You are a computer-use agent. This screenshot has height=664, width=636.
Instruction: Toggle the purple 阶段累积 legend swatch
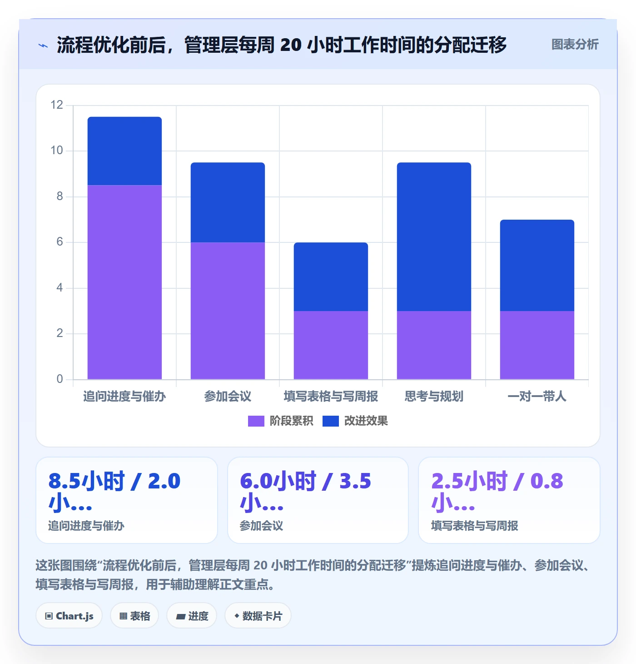pyautogui.click(x=256, y=421)
